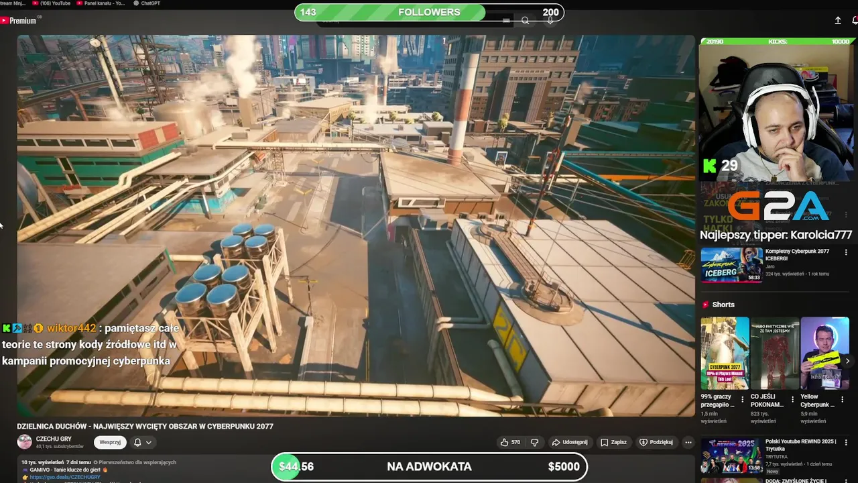The width and height of the screenshot is (858, 483).
Task: Click Najlepszy tipper Karolcia777 text
Action: (776, 235)
